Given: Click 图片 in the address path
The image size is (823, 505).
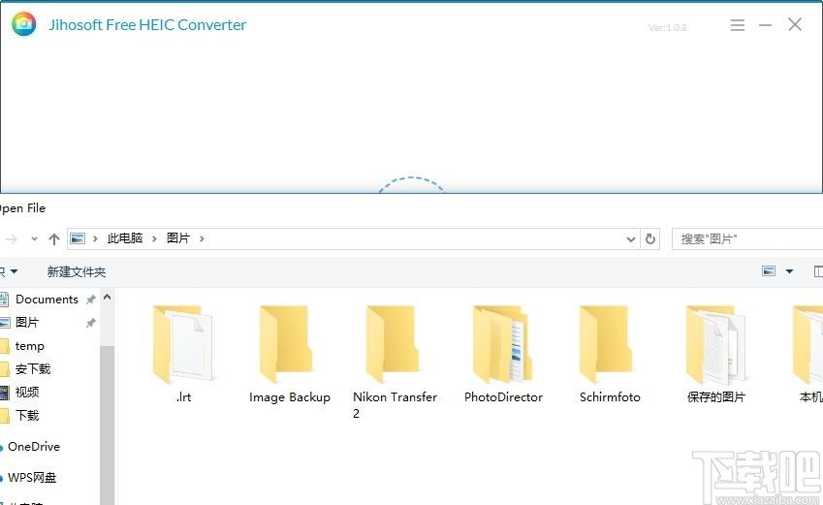Looking at the screenshot, I should click(178, 238).
